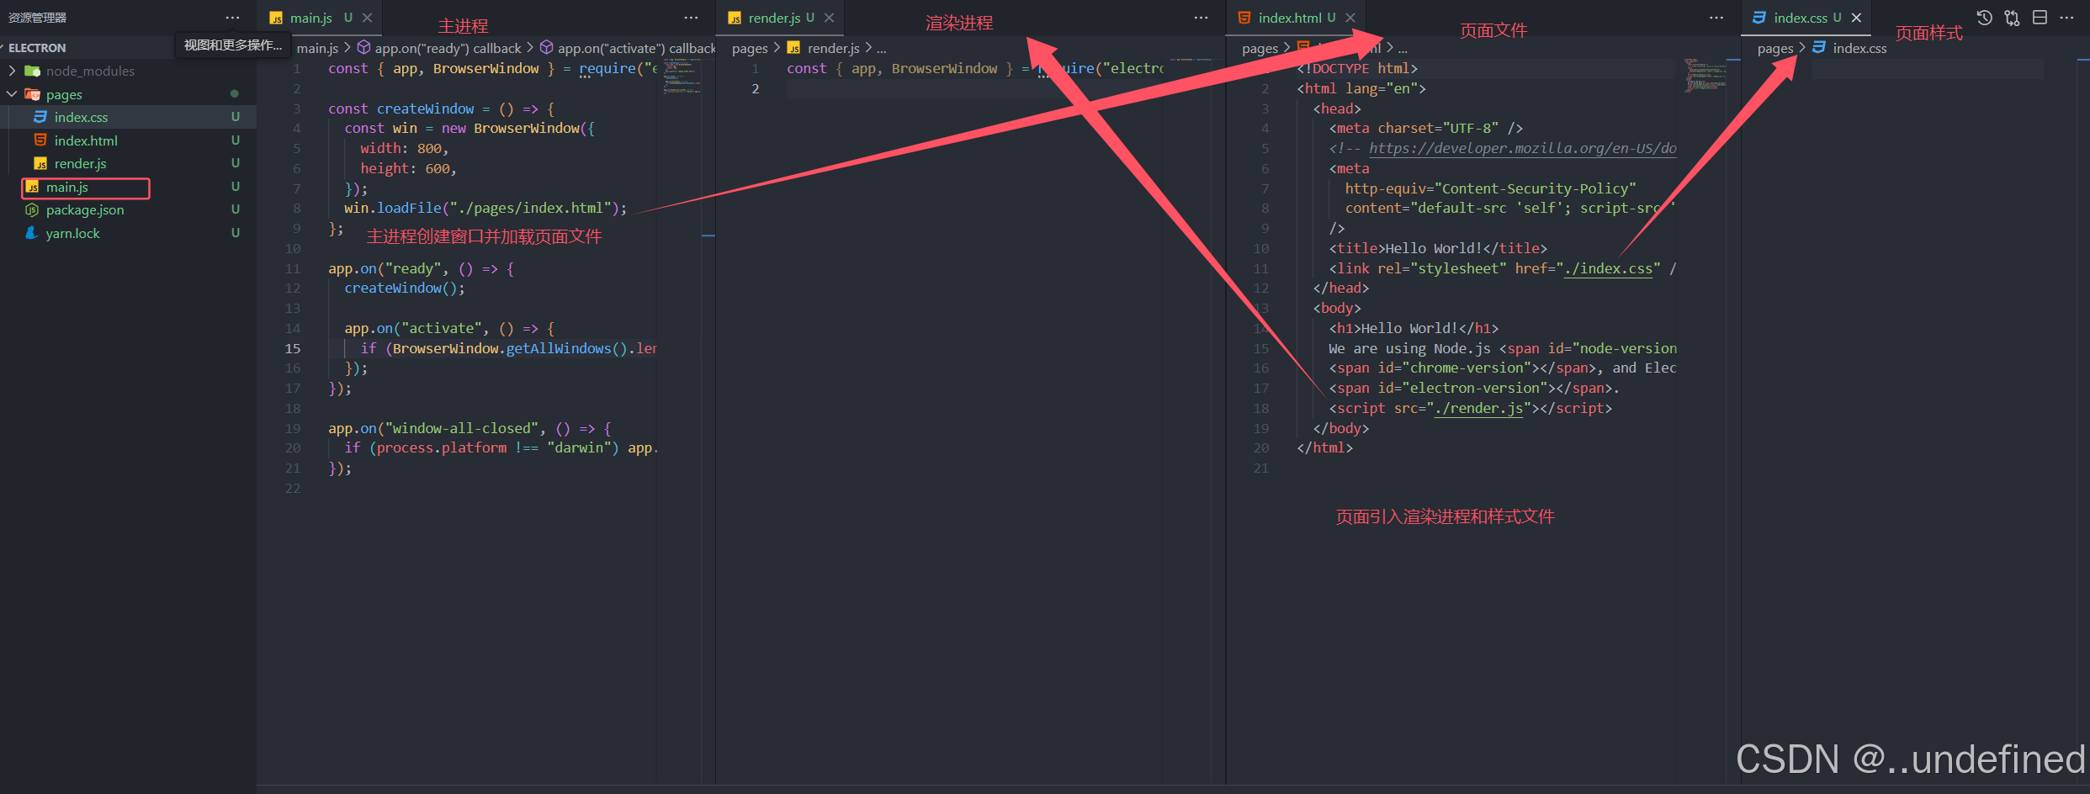
Task: Open the pages breadcrumb above index.html editor
Action: pyautogui.click(x=1260, y=48)
